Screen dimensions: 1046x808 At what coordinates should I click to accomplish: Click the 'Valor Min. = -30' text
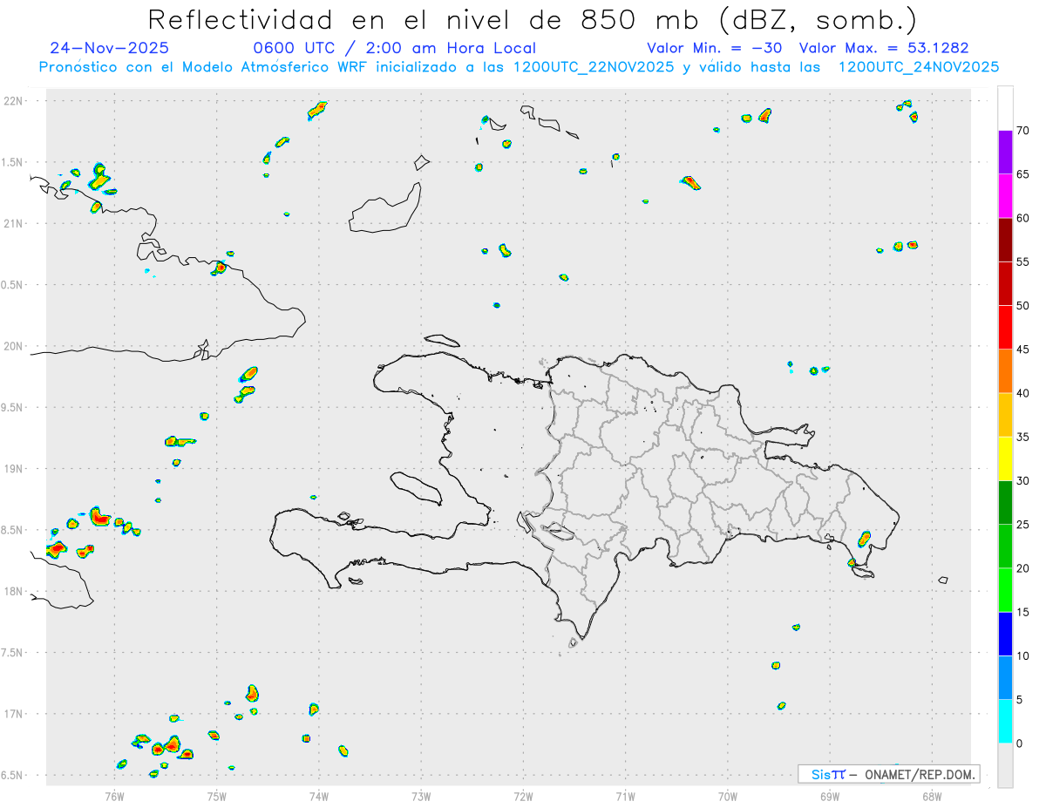(715, 48)
